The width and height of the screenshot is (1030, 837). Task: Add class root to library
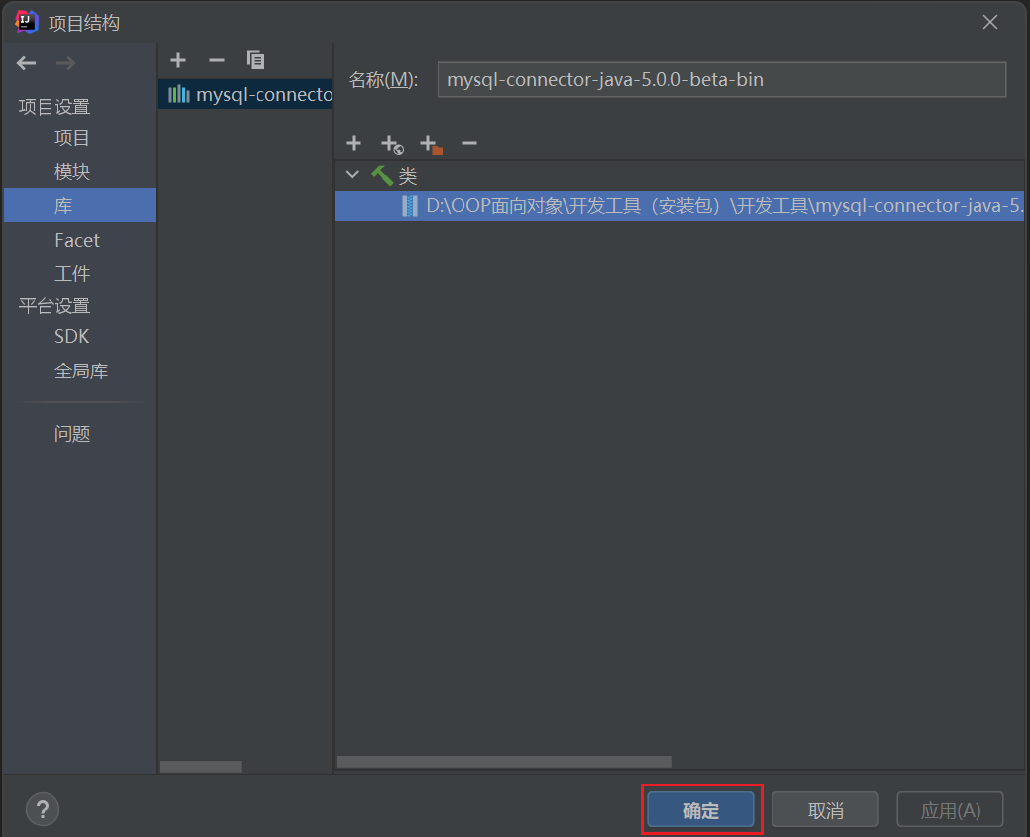tap(354, 143)
